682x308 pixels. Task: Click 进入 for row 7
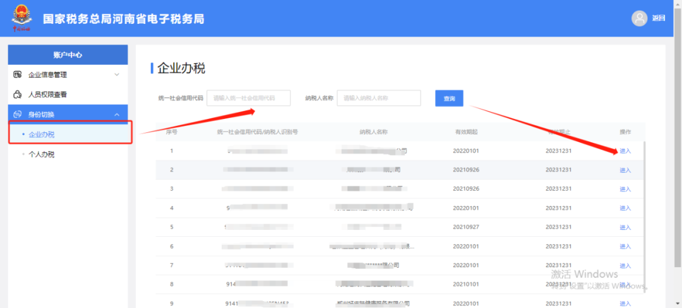[625, 266]
